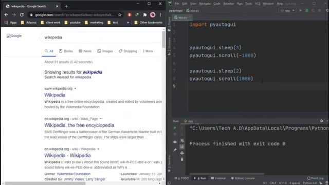Rerun app in Run panel
Viewport: 329px width, 185px height.
pyautogui.click(x=175, y=128)
